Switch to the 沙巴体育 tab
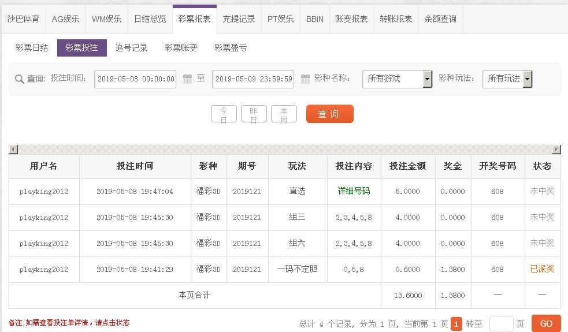Screen dimensions: 568x332 [24, 19]
